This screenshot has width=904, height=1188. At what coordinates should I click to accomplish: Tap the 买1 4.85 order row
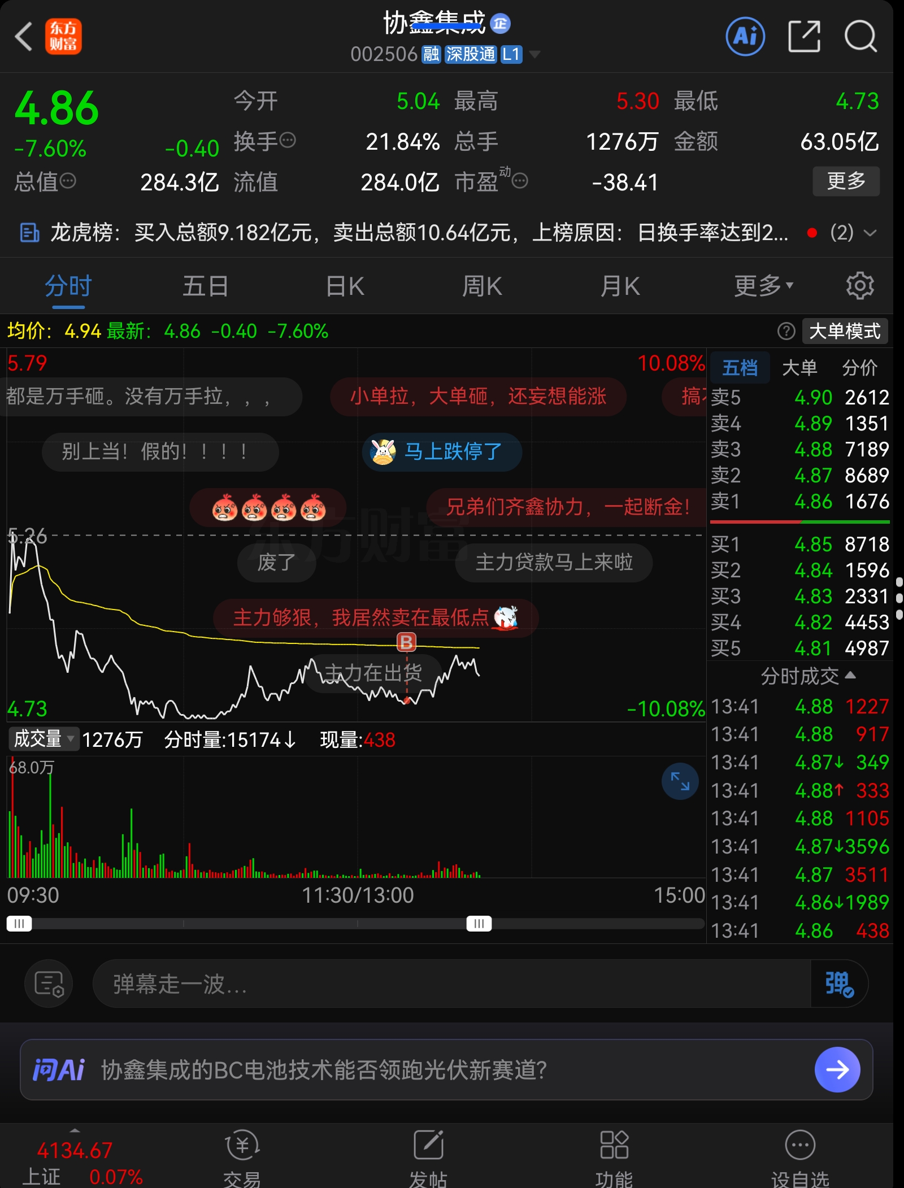pyautogui.click(x=799, y=544)
